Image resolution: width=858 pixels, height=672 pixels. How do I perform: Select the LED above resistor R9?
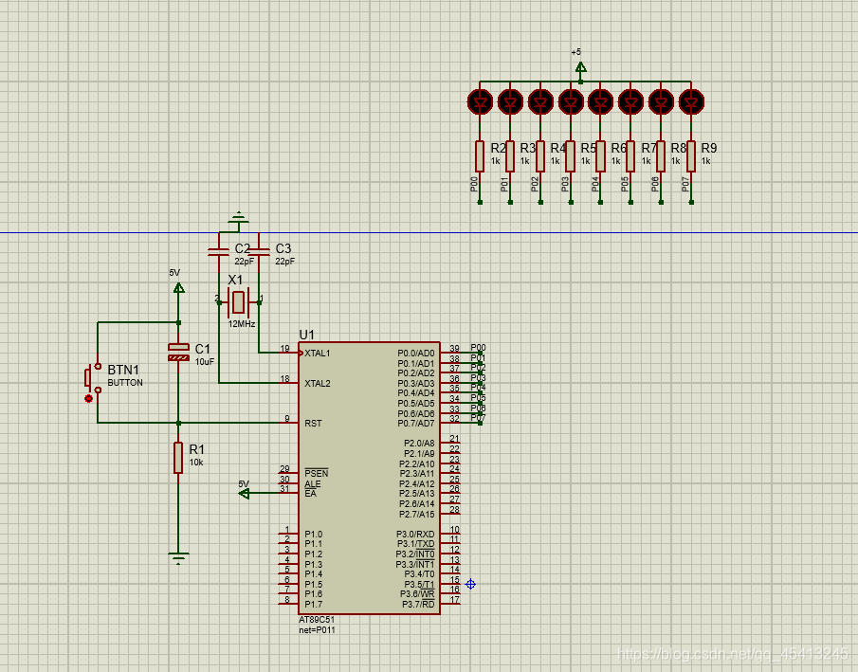(x=691, y=101)
